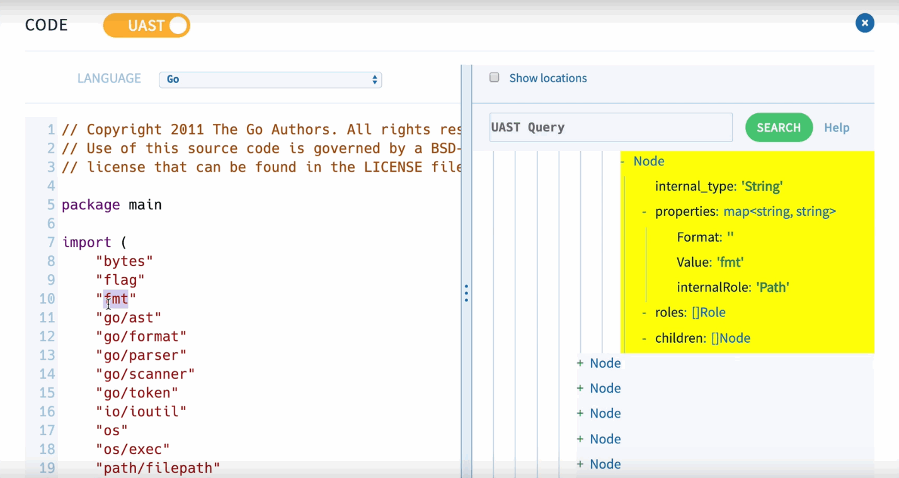The width and height of the screenshot is (899, 478).
Task: Collapse the roles []Role entry
Action: coord(644,313)
